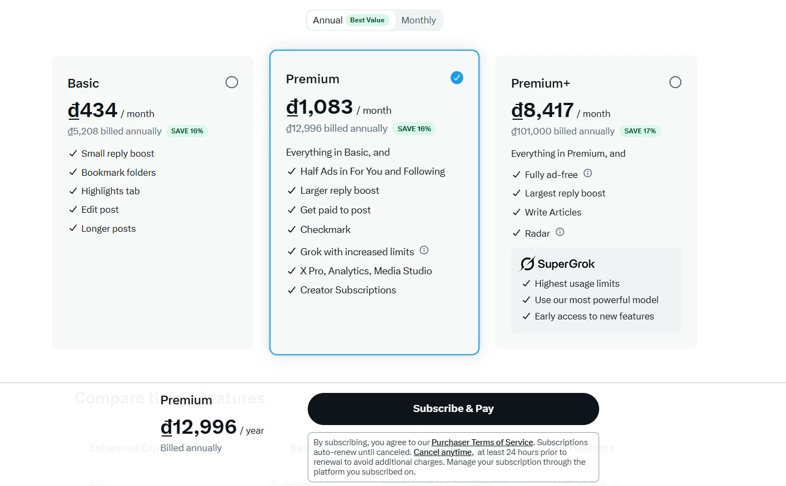Show info for Grok with increased limits
The width and height of the screenshot is (786, 486).
424,250
